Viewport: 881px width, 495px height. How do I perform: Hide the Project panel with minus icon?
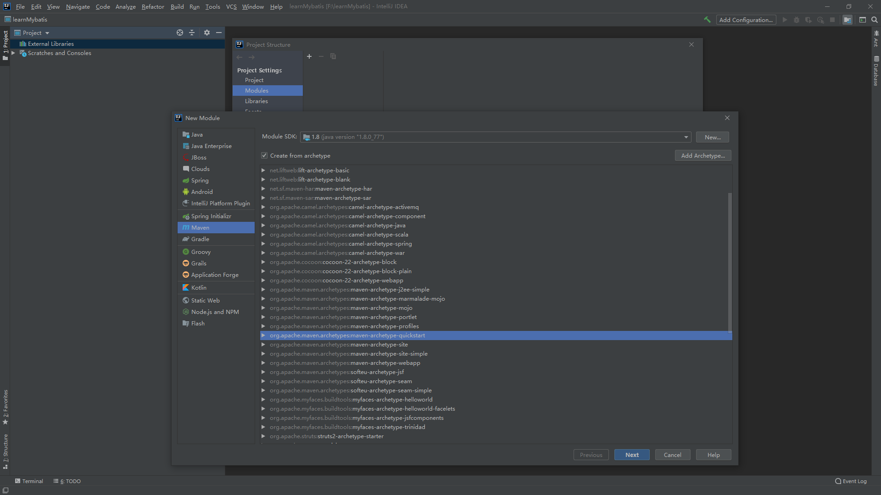(219, 33)
